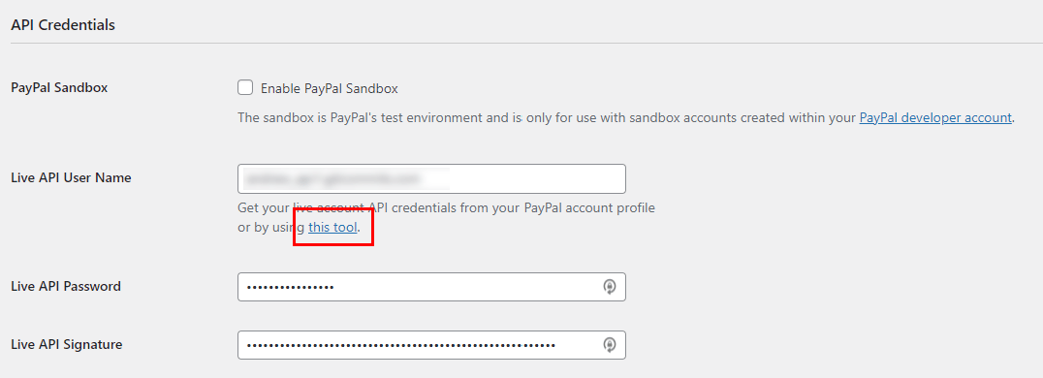Click the "Live API Password" label
Viewport: 1043px width, 378px height.
[66, 287]
